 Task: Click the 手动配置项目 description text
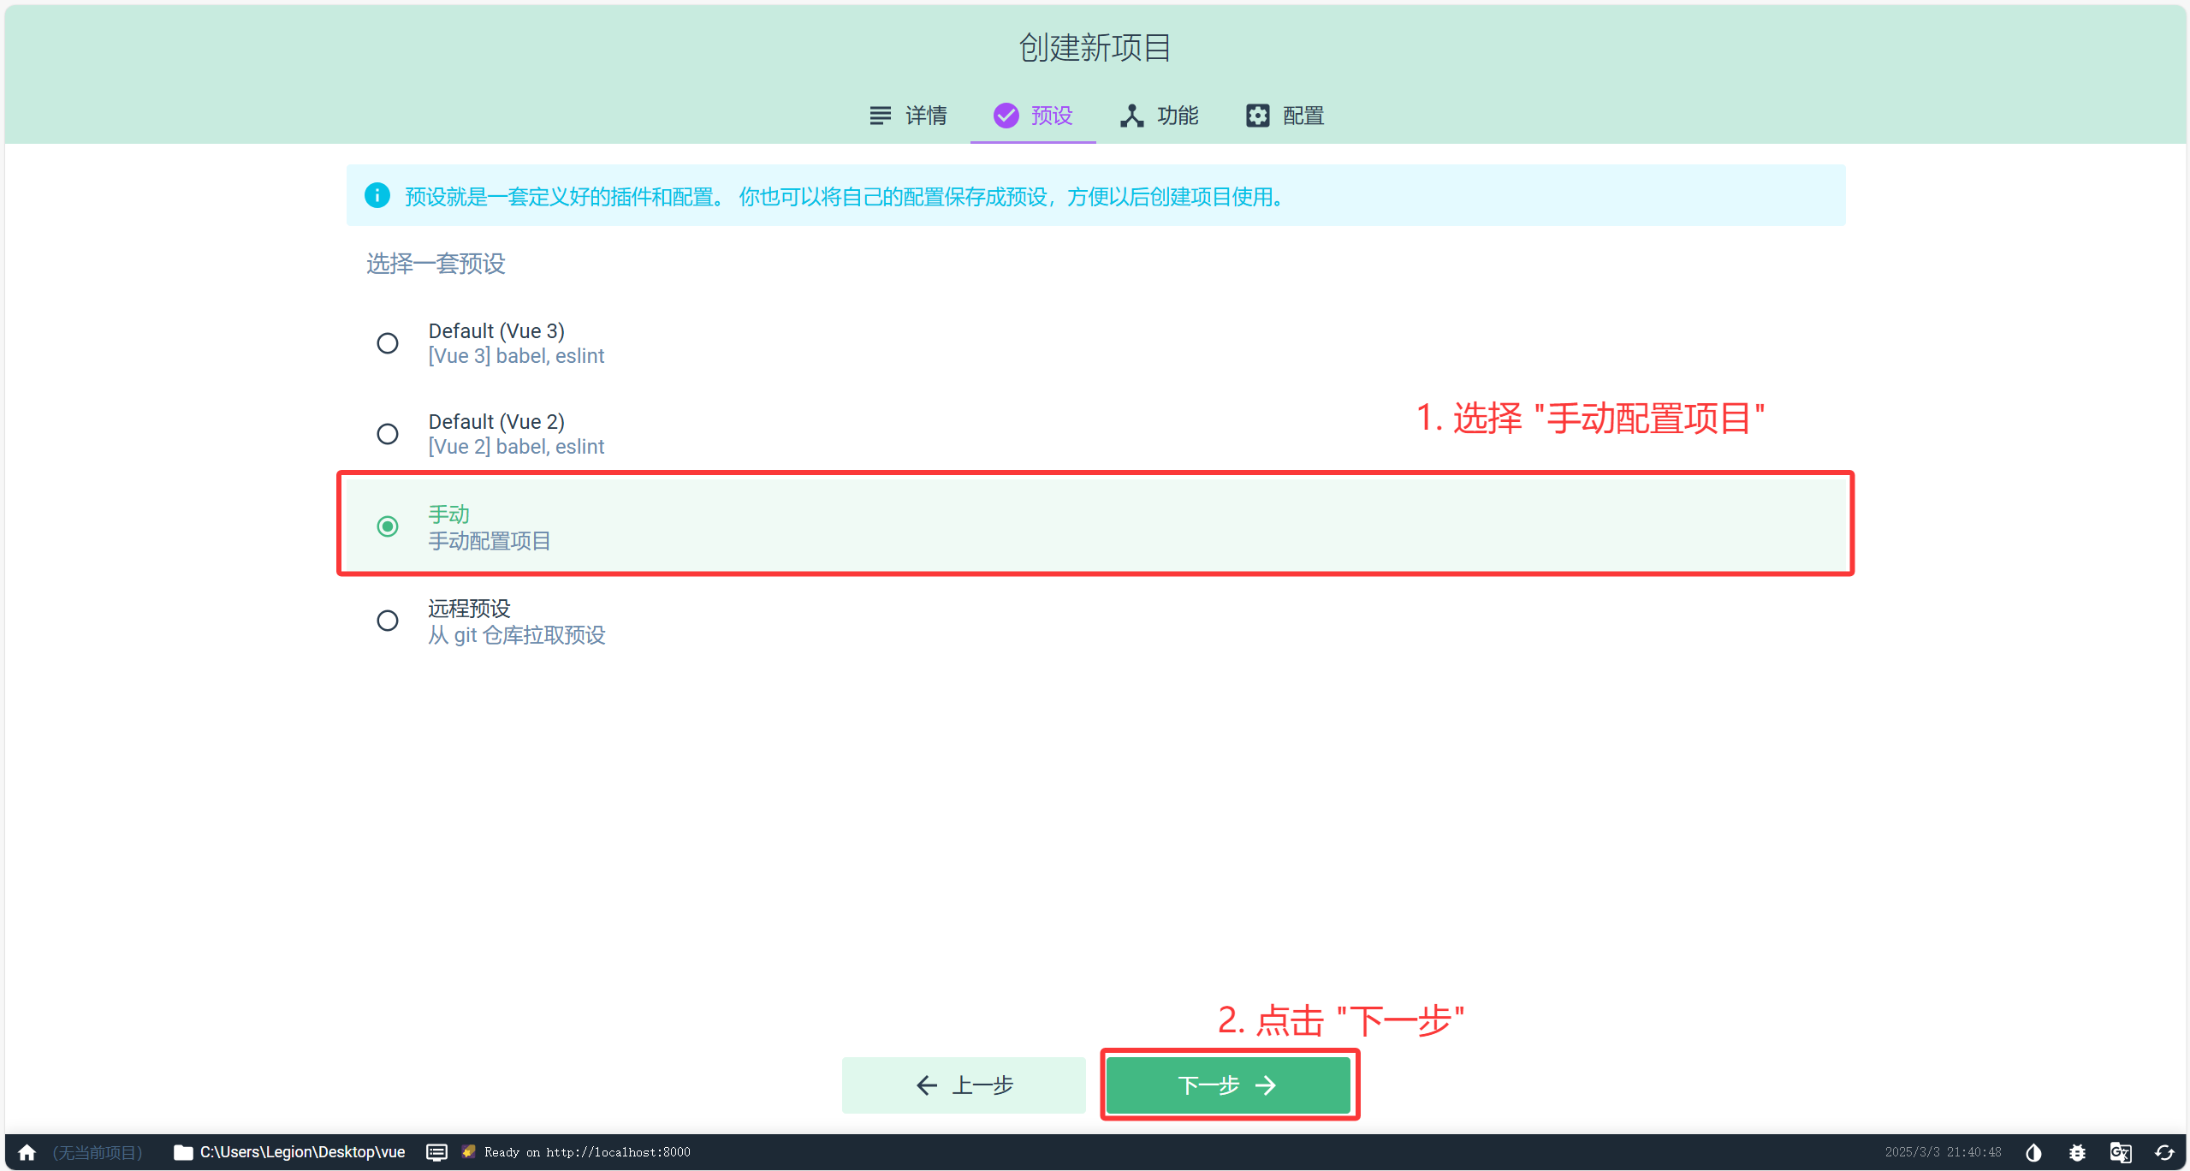click(x=489, y=541)
